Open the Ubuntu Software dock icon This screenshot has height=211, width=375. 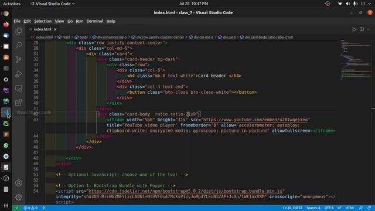(6, 57)
